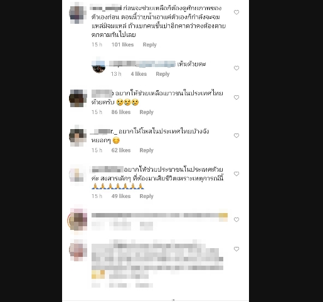Viewport: 323px width, 302px height.
Task: Like the comment with 62 likes
Action: click(236, 136)
